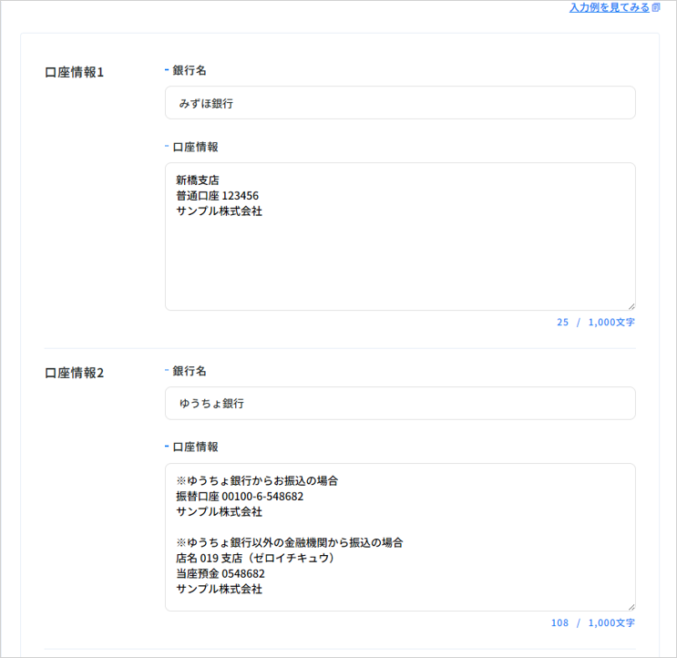Focus the bank name field containing ゆうちょ銀行
This screenshot has width=677, height=658.
399,403
